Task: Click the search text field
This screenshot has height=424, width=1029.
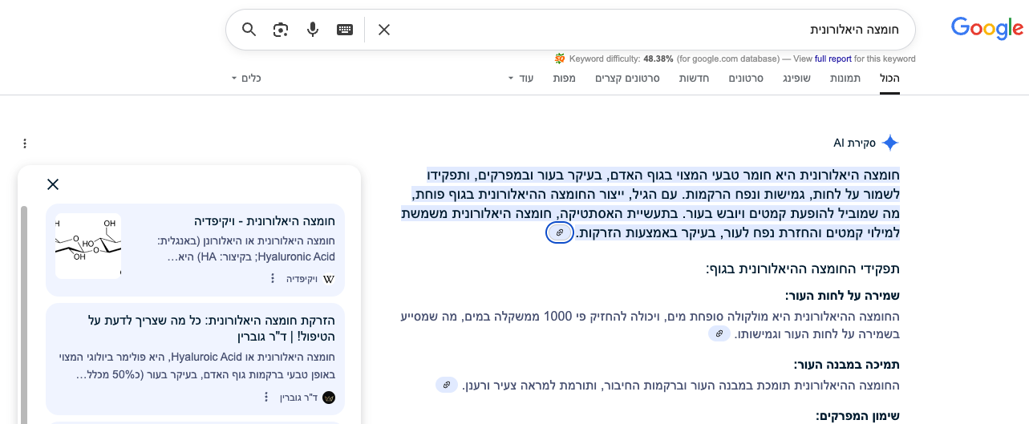Action: 650,30
